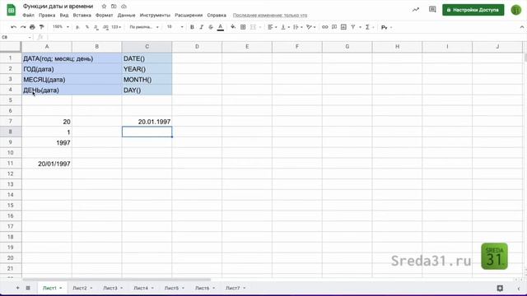527x296 pixels.
Task: Open the last edit history link
Action: pyautogui.click(x=270, y=15)
